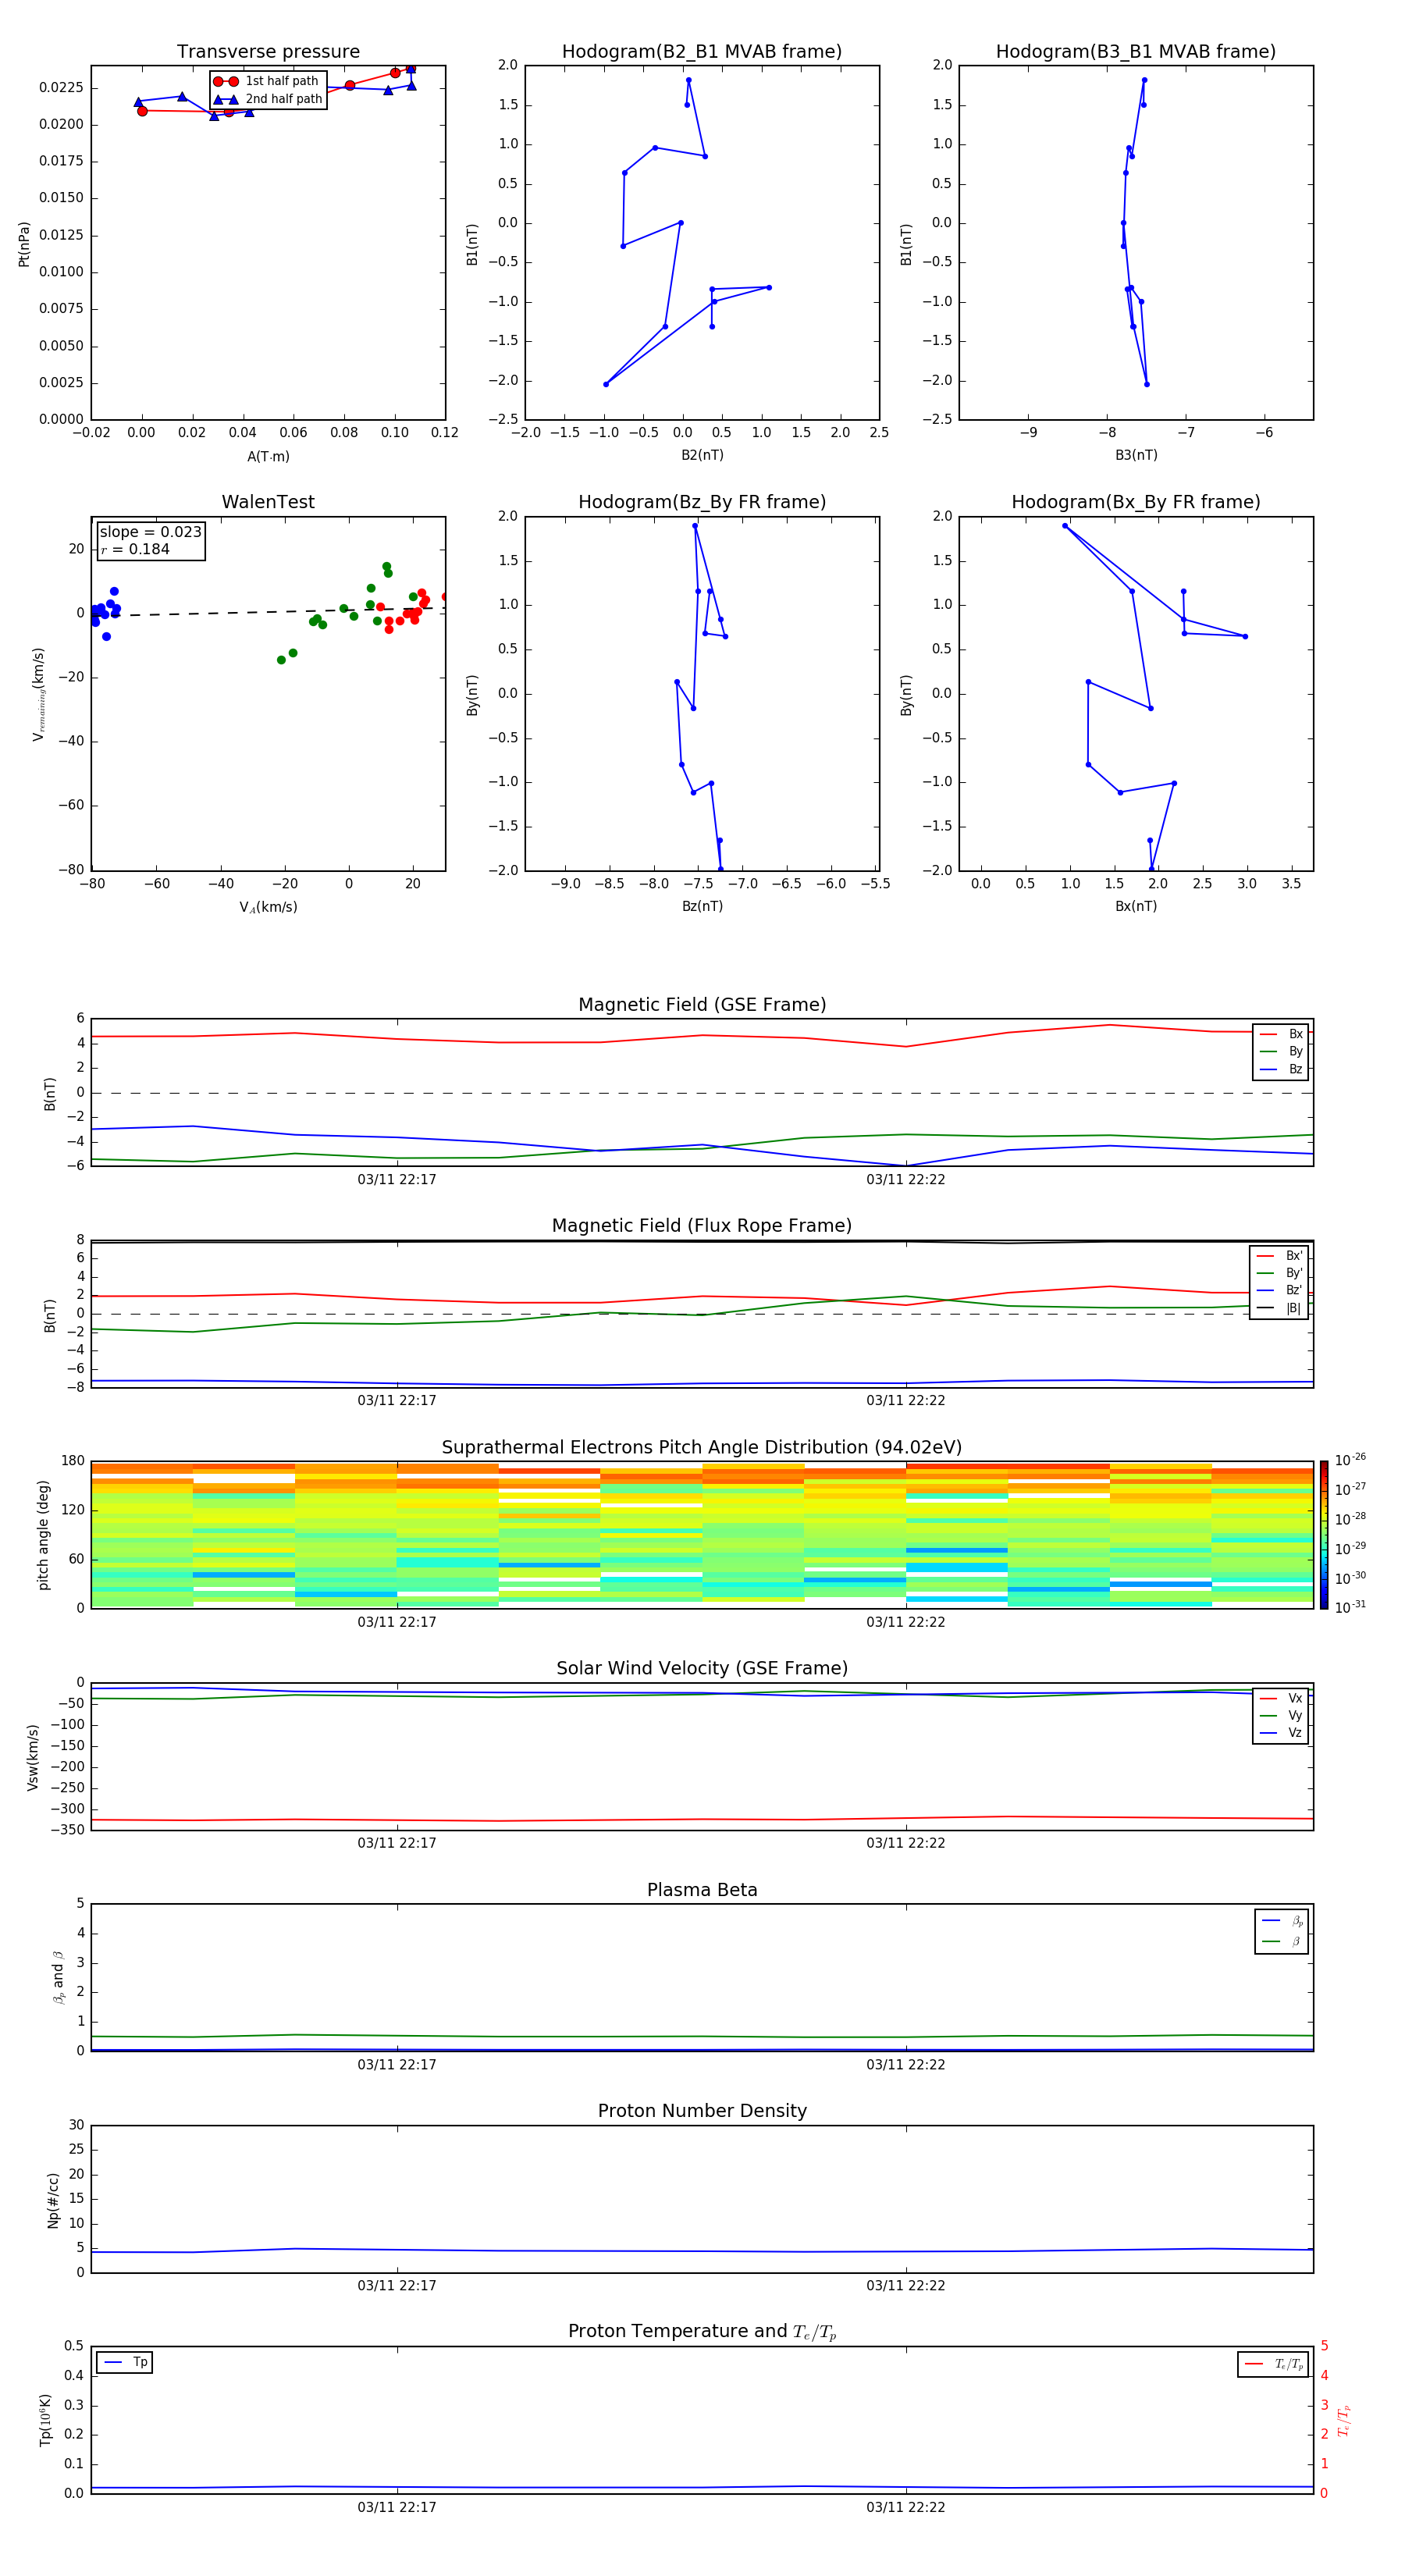Screen dimensions: 1405x2576
Task: Click the 'V_A(km/s)' x-axis label
Action: point(268,908)
